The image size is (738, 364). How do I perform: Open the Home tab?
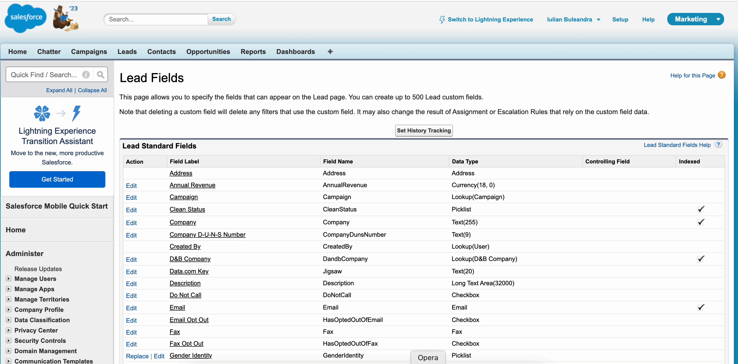(18, 52)
